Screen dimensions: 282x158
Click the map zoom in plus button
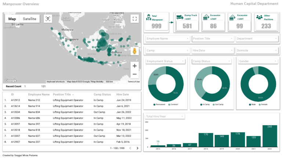[x=134, y=66]
